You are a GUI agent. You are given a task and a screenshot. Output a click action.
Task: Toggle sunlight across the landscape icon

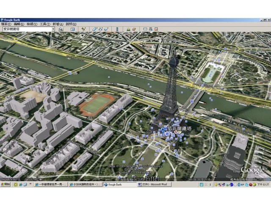pyautogui.click(x=128, y=29)
